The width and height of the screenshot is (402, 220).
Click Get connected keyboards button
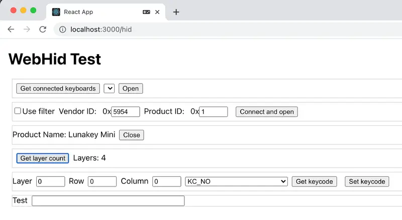pos(58,89)
